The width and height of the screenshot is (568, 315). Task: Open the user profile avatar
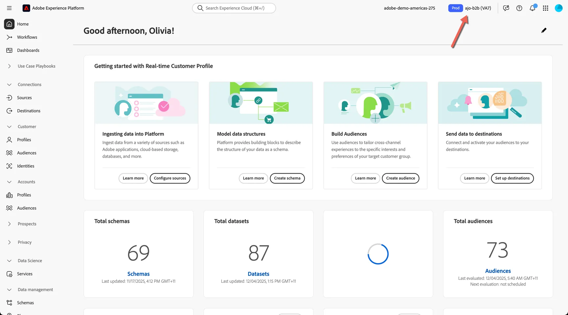(559, 8)
